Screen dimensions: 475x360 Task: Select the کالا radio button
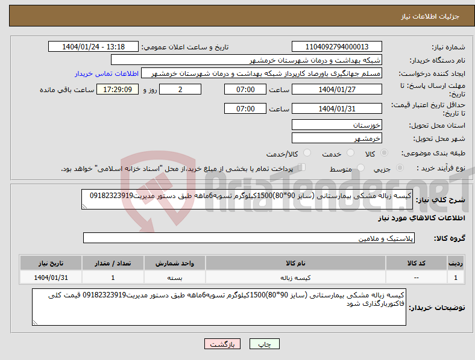[384, 153]
